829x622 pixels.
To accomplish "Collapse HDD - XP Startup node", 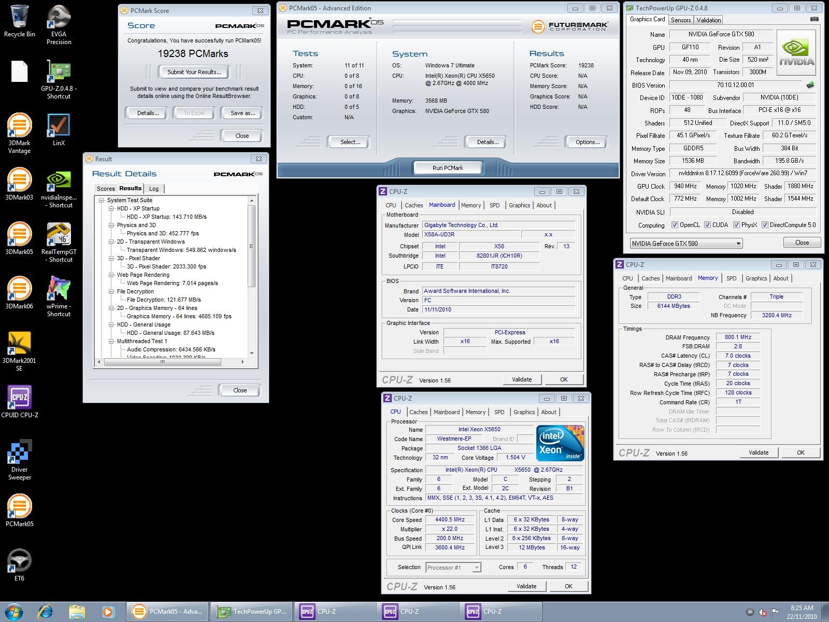I will [111, 208].
